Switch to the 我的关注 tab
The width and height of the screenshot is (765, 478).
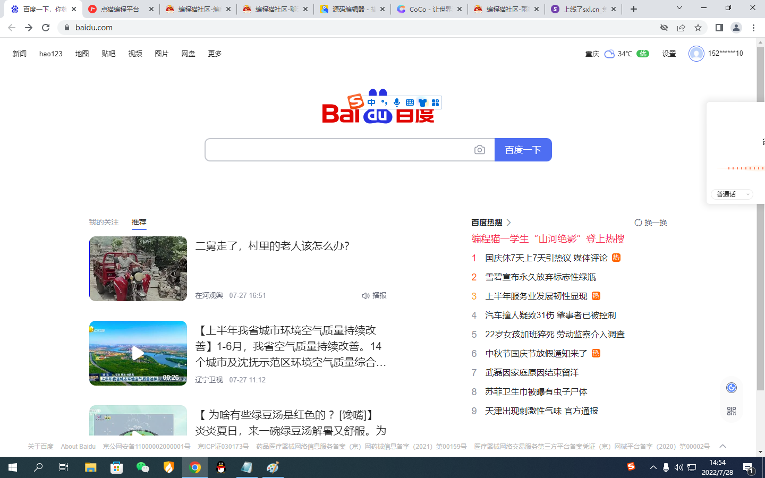104,222
